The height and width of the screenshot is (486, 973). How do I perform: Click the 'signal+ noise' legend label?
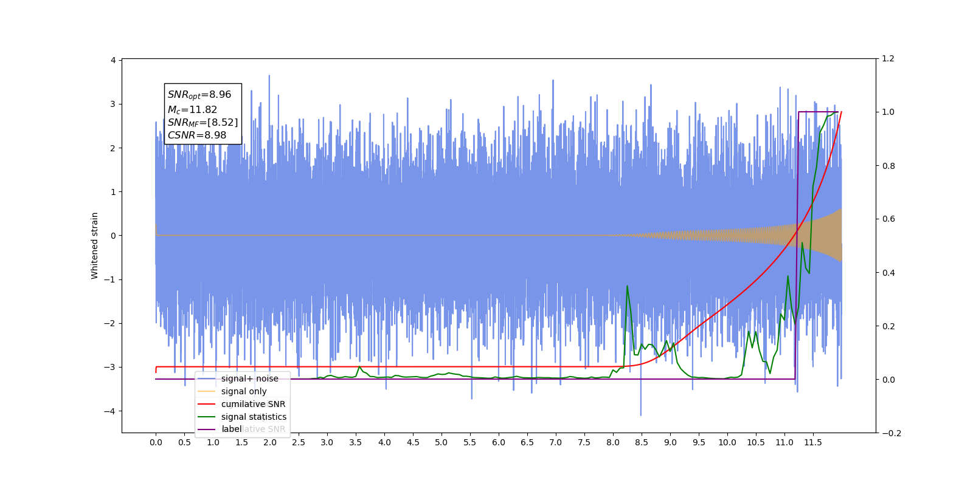pyautogui.click(x=250, y=378)
